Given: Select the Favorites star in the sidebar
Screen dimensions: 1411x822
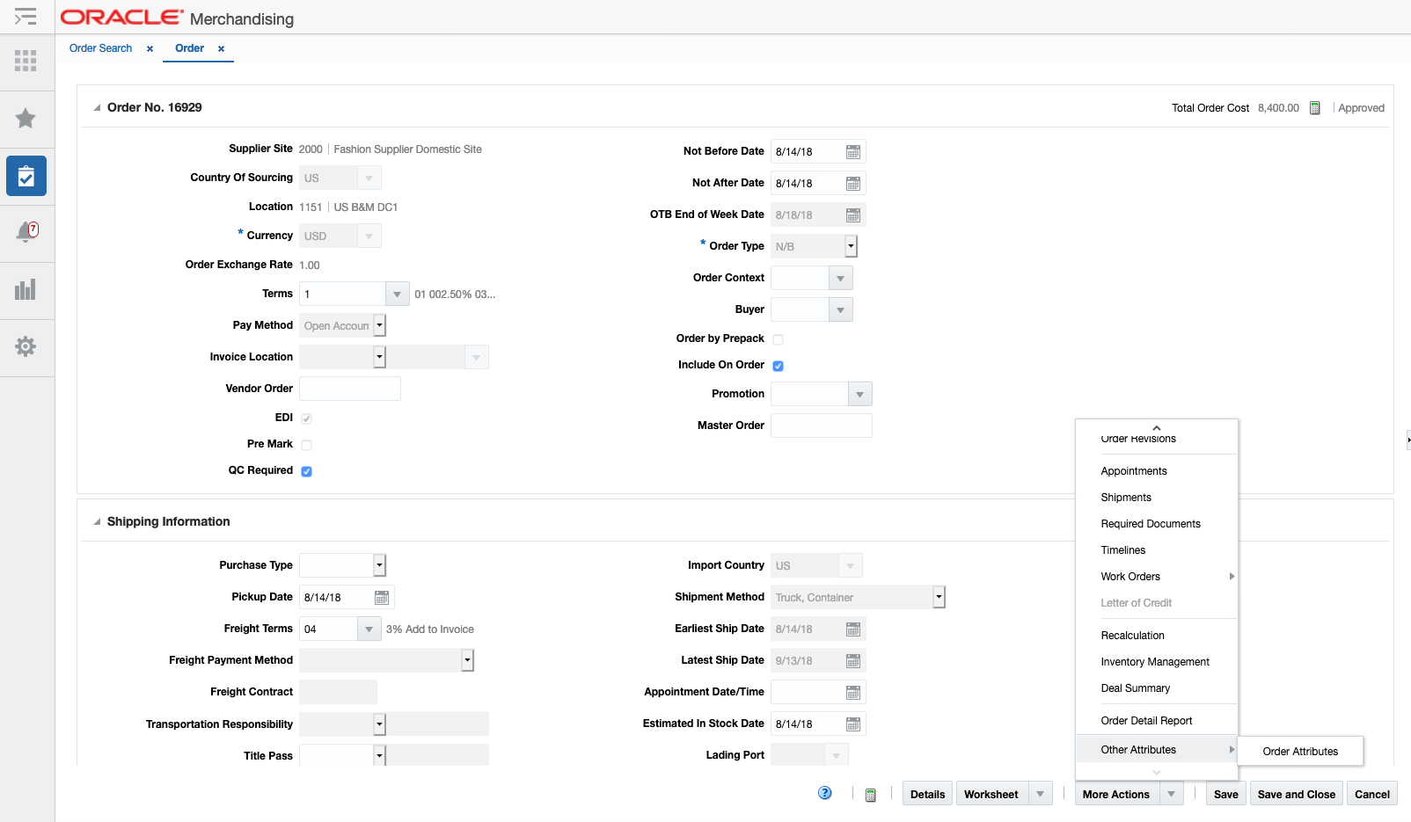Looking at the screenshot, I should pyautogui.click(x=26, y=118).
